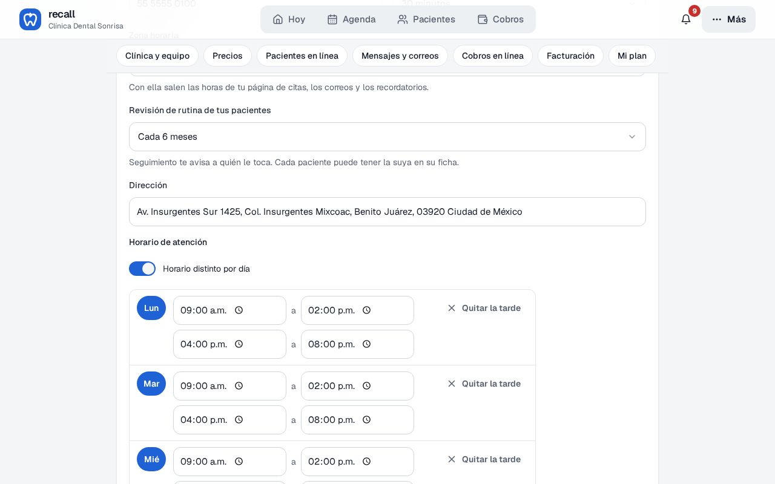Click clock icon in Mar 04:00 p.m. field

pos(239,420)
